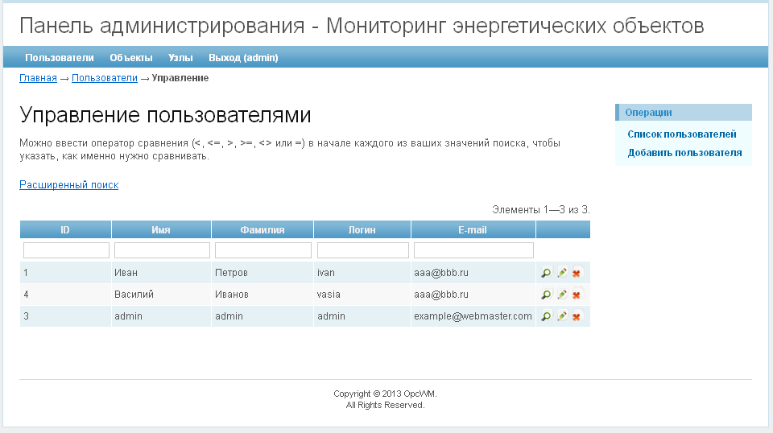Select the 'Петров' surname cell
The width and height of the screenshot is (773, 433).
[262, 272]
